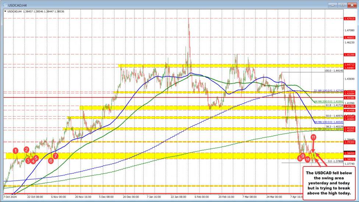
Task: Select the 0.0 - 1.37808 Fibonacci label
Action: [335, 161]
